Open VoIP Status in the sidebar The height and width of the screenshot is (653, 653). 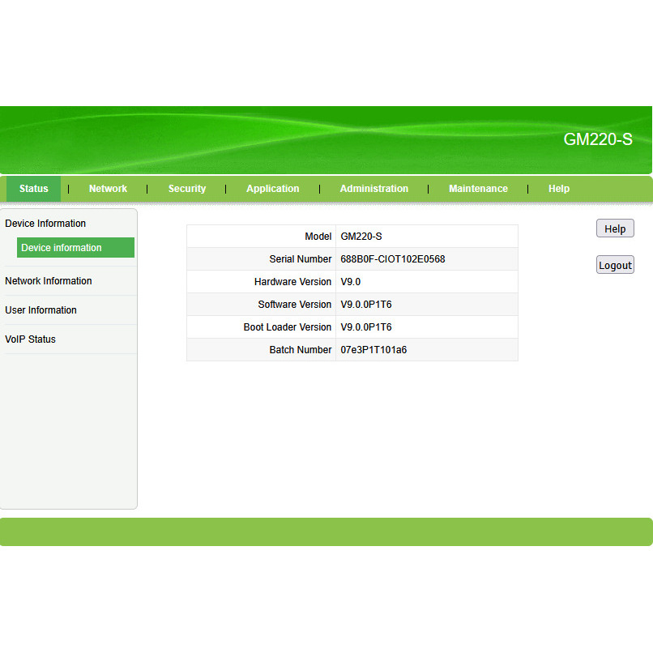(31, 339)
